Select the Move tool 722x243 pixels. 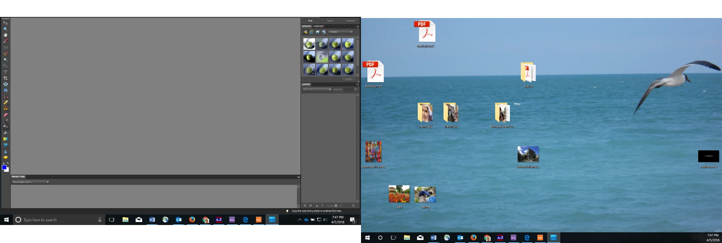coord(5,23)
